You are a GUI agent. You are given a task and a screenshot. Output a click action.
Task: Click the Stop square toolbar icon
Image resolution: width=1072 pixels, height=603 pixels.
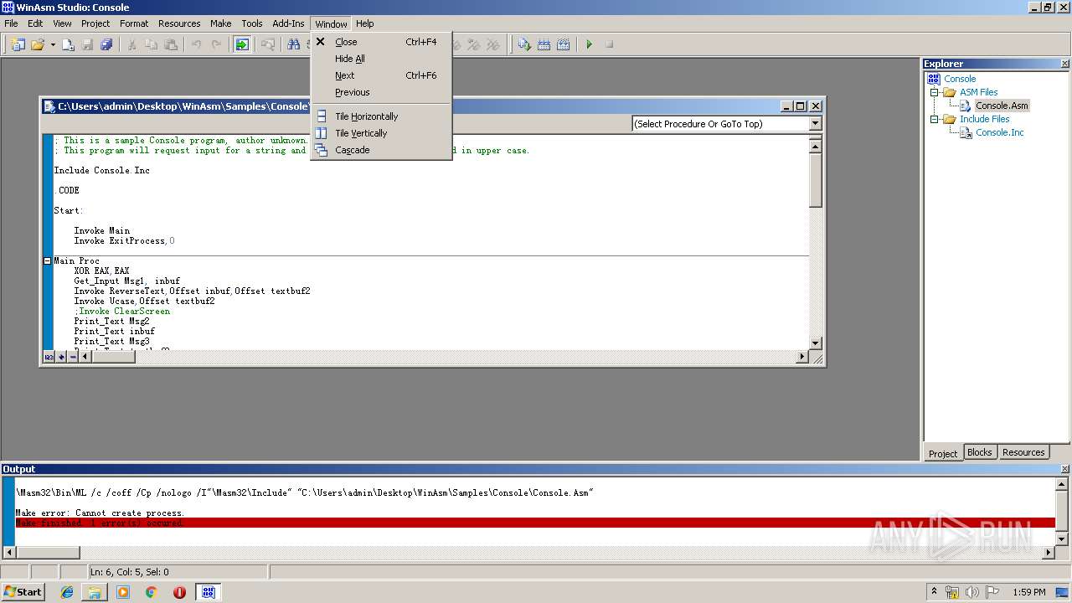tap(609, 44)
